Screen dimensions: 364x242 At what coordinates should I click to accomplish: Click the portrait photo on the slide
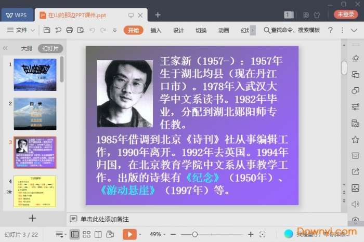pos(125,93)
